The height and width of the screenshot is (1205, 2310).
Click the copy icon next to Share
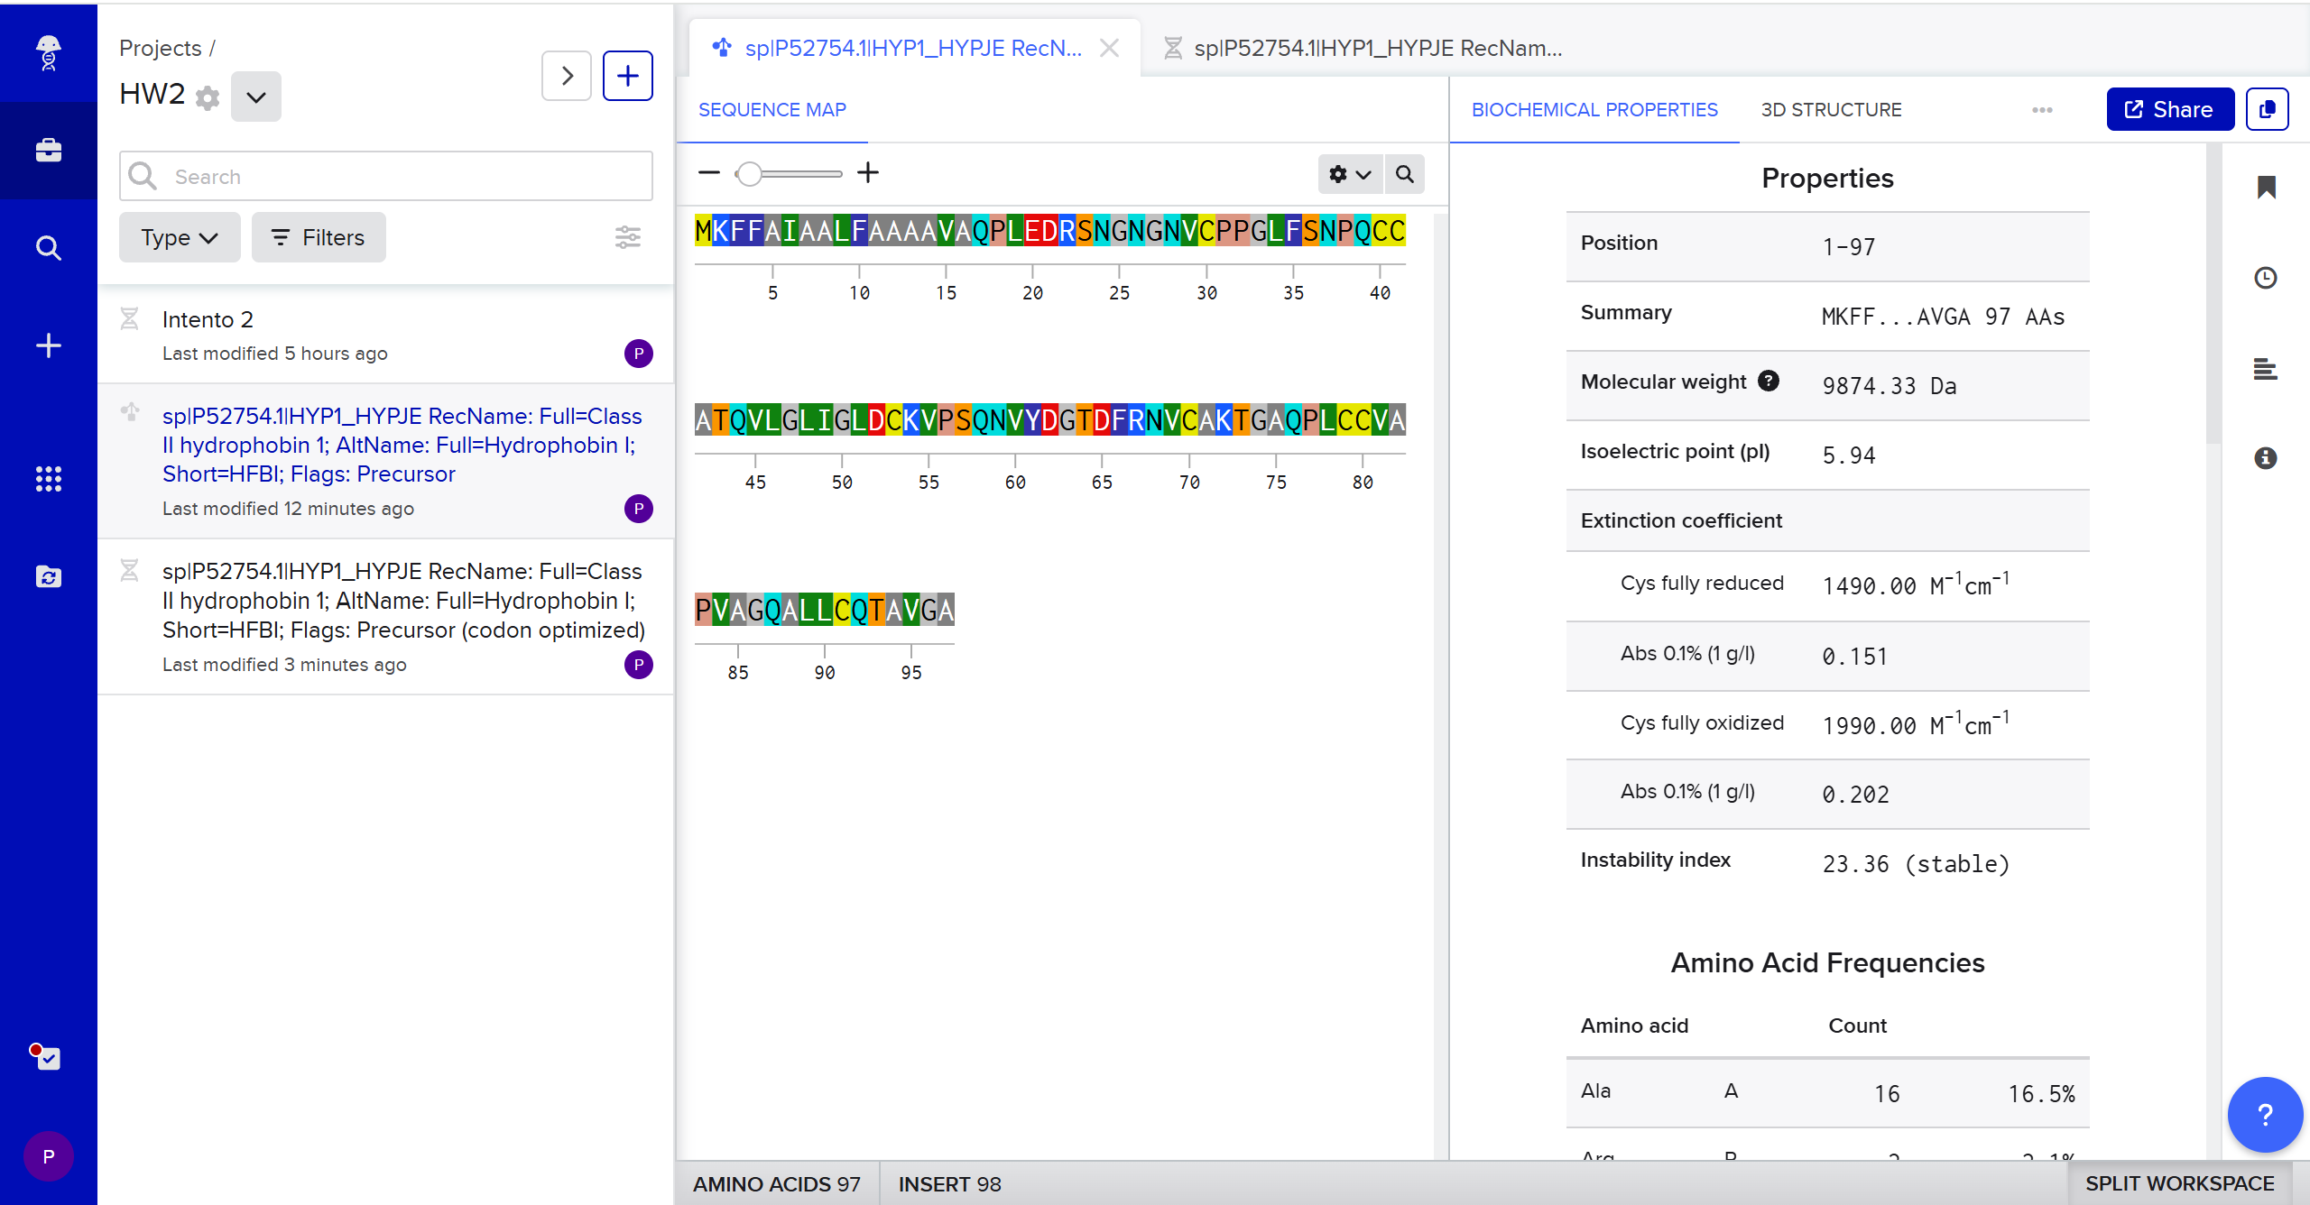[x=2267, y=110]
